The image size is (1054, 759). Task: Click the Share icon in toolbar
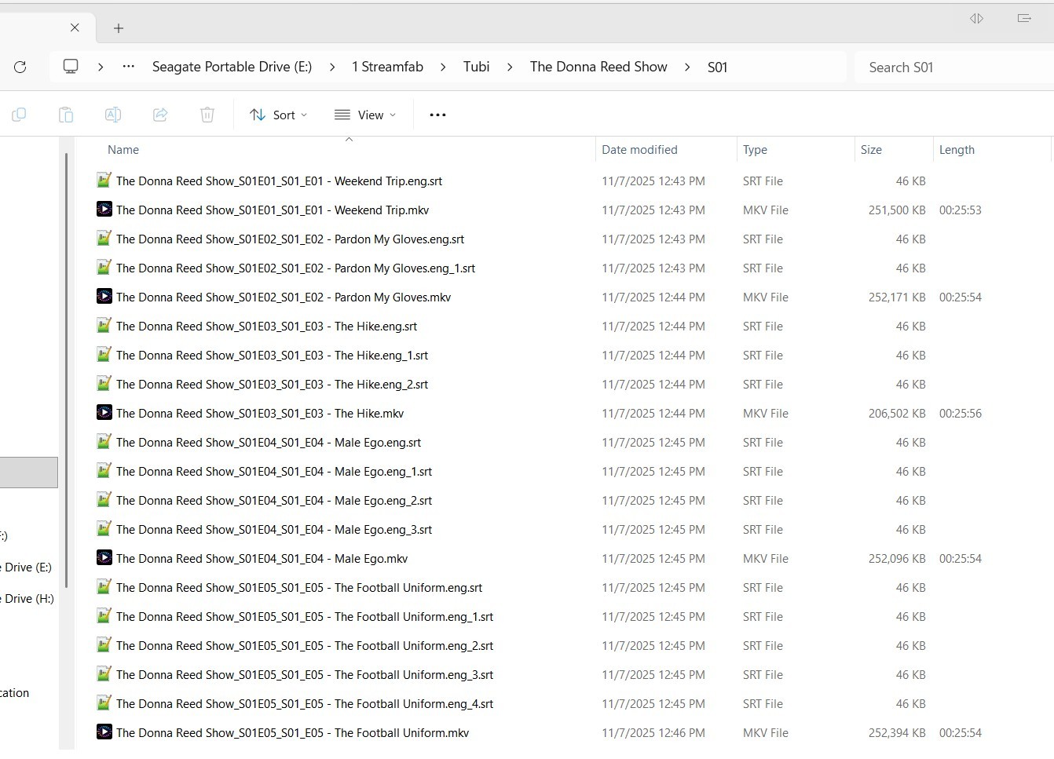pos(160,115)
